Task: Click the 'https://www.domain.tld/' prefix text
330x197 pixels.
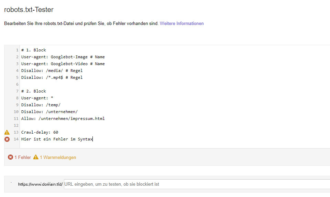Action: pyautogui.click(x=41, y=184)
